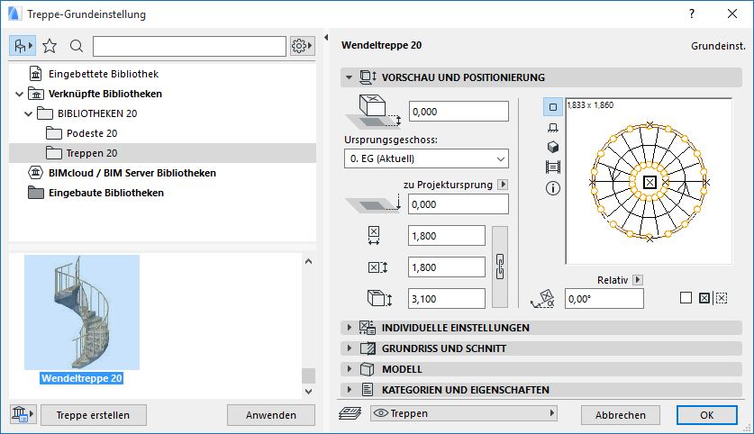This screenshot has width=754, height=434.
Task: Switch preview to 3D cube view
Action: point(553,147)
